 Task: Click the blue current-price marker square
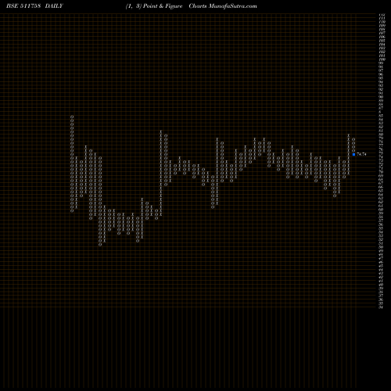coord(353,154)
